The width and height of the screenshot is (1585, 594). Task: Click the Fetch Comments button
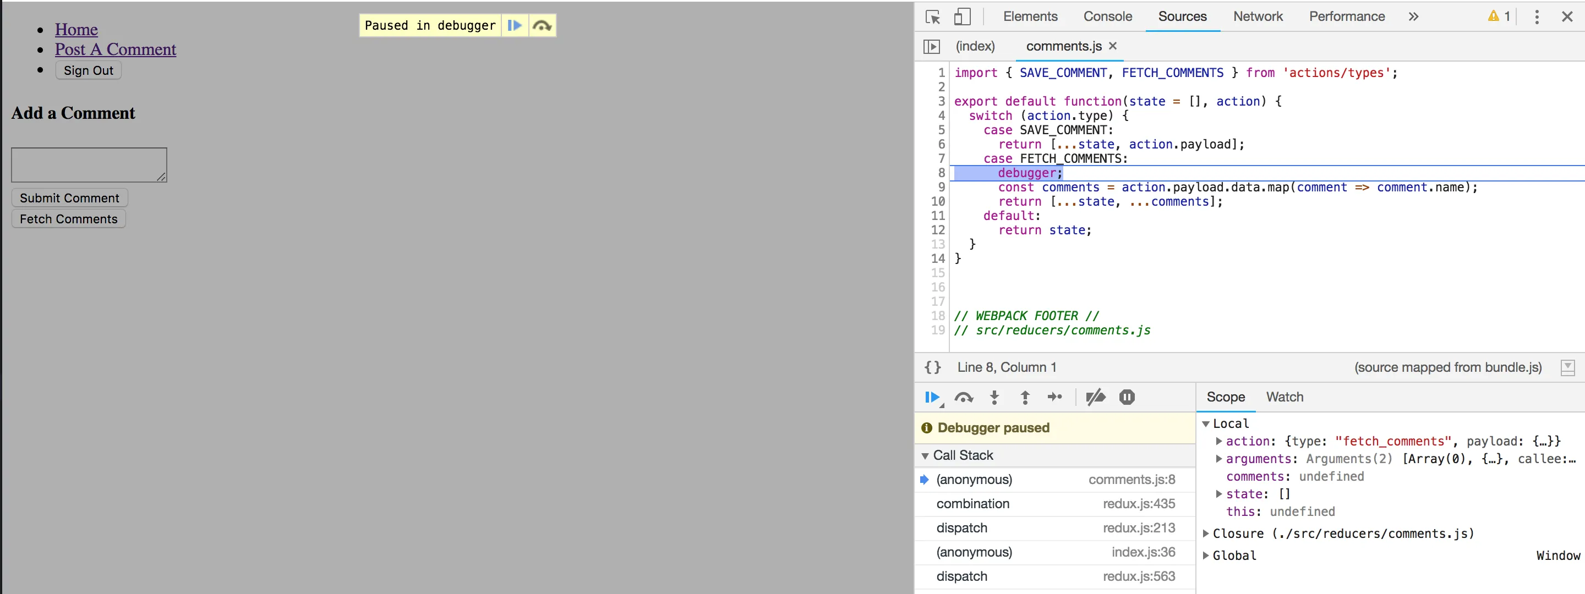point(68,219)
